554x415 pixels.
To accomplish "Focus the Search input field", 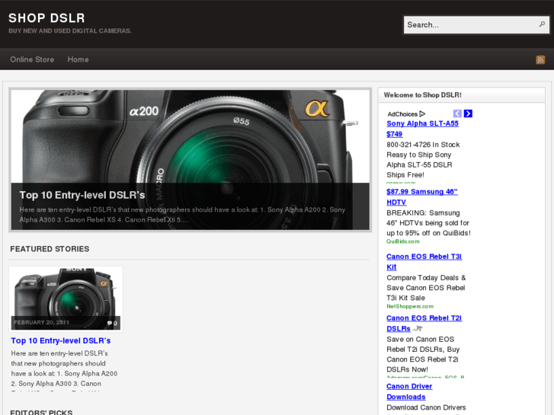I will click(476, 24).
